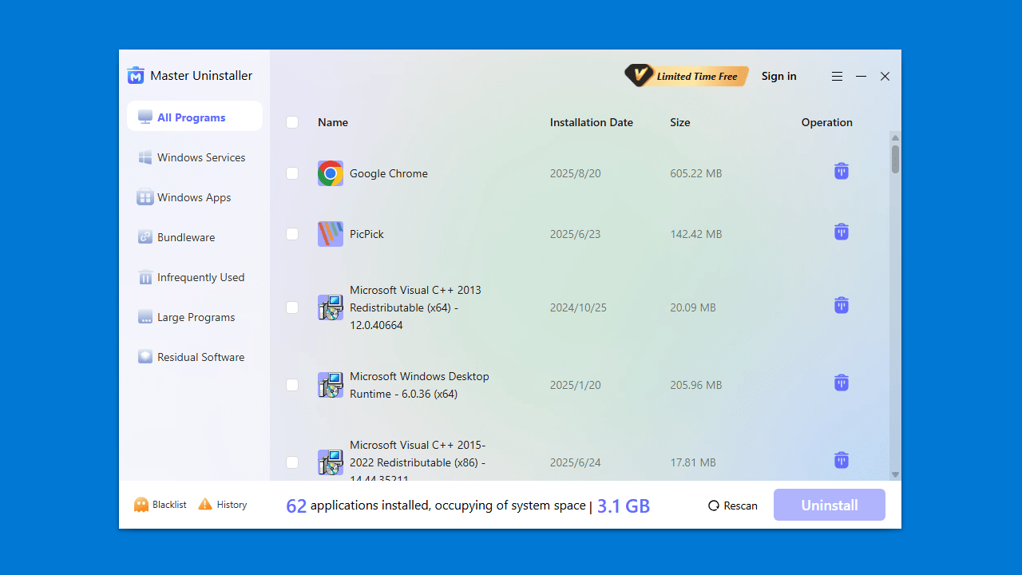Click the Infrequently Used trash icon
The height and width of the screenshot is (575, 1022).
[145, 277]
